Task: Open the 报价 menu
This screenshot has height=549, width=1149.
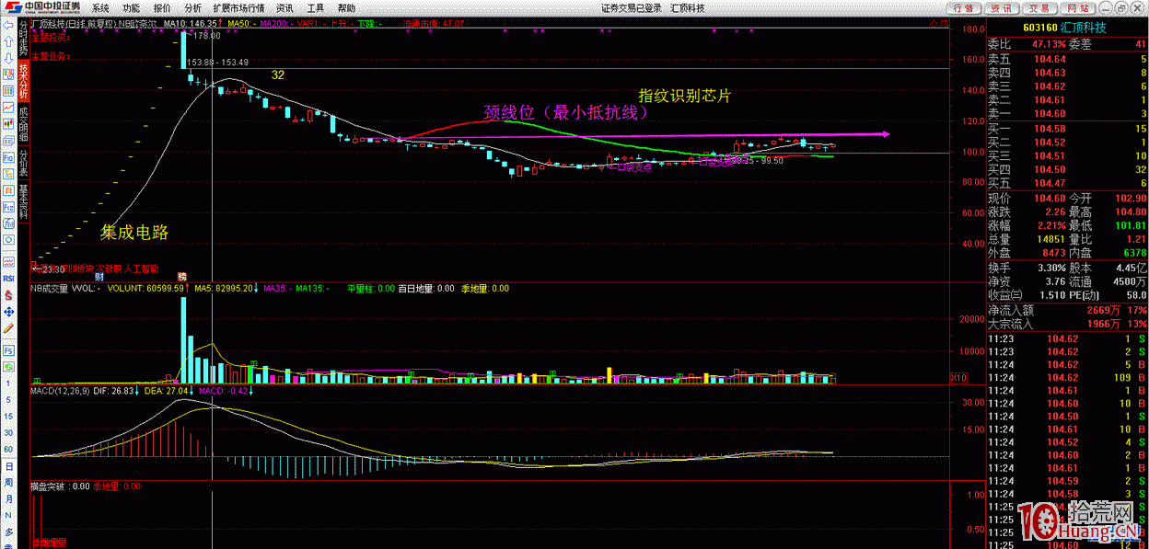Action: (x=161, y=6)
